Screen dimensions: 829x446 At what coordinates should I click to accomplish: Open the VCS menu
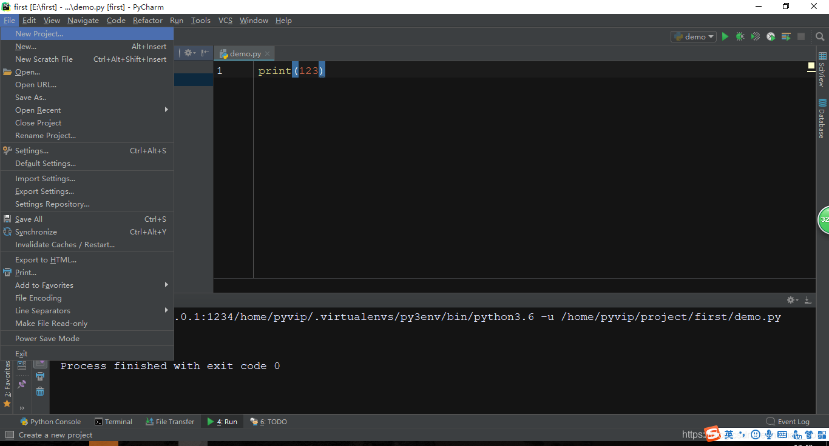(x=225, y=20)
